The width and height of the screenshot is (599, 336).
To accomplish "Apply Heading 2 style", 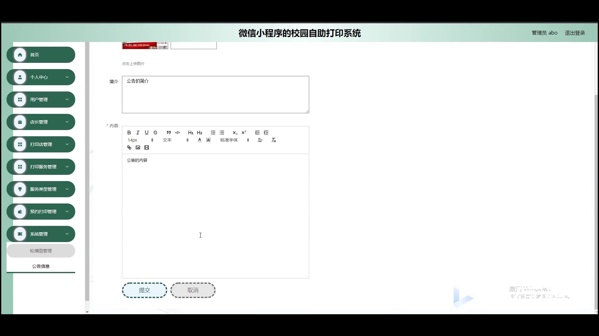I will coord(200,133).
